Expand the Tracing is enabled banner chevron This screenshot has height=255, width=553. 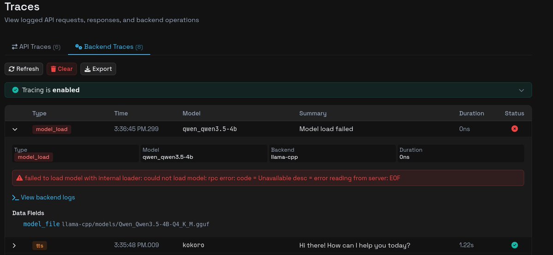tap(521, 90)
